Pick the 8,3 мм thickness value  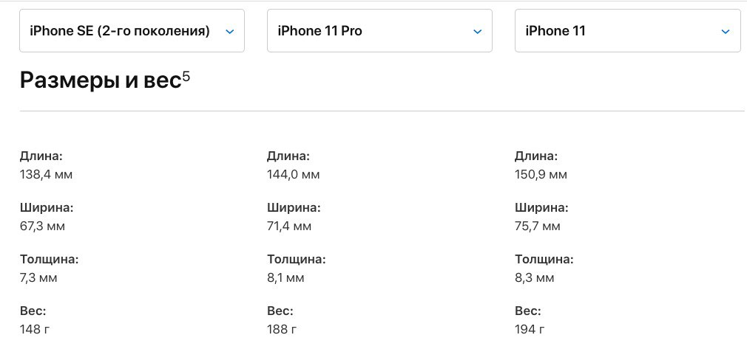(534, 278)
